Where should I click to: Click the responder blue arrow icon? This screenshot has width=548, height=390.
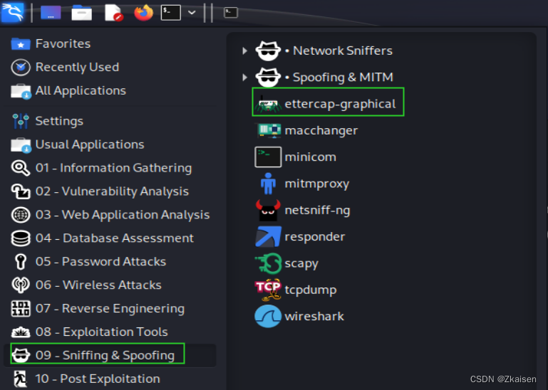point(268,237)
